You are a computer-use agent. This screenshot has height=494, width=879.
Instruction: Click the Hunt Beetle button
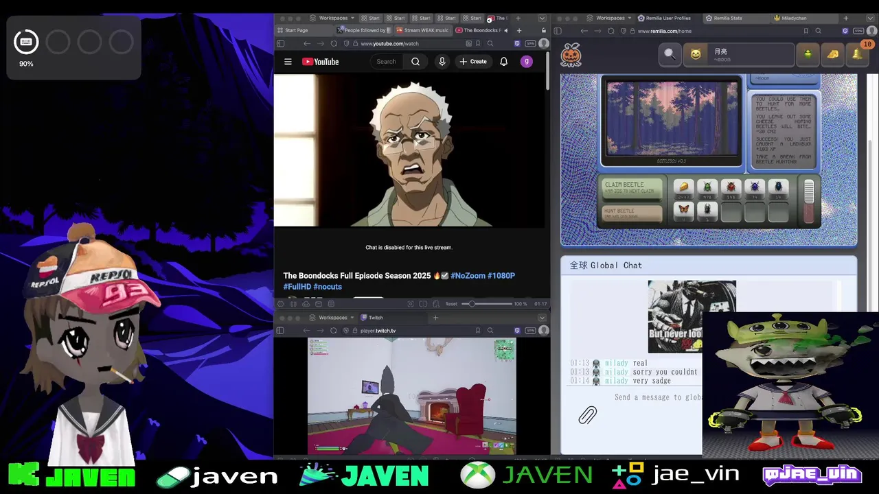(x=631, y=213)
